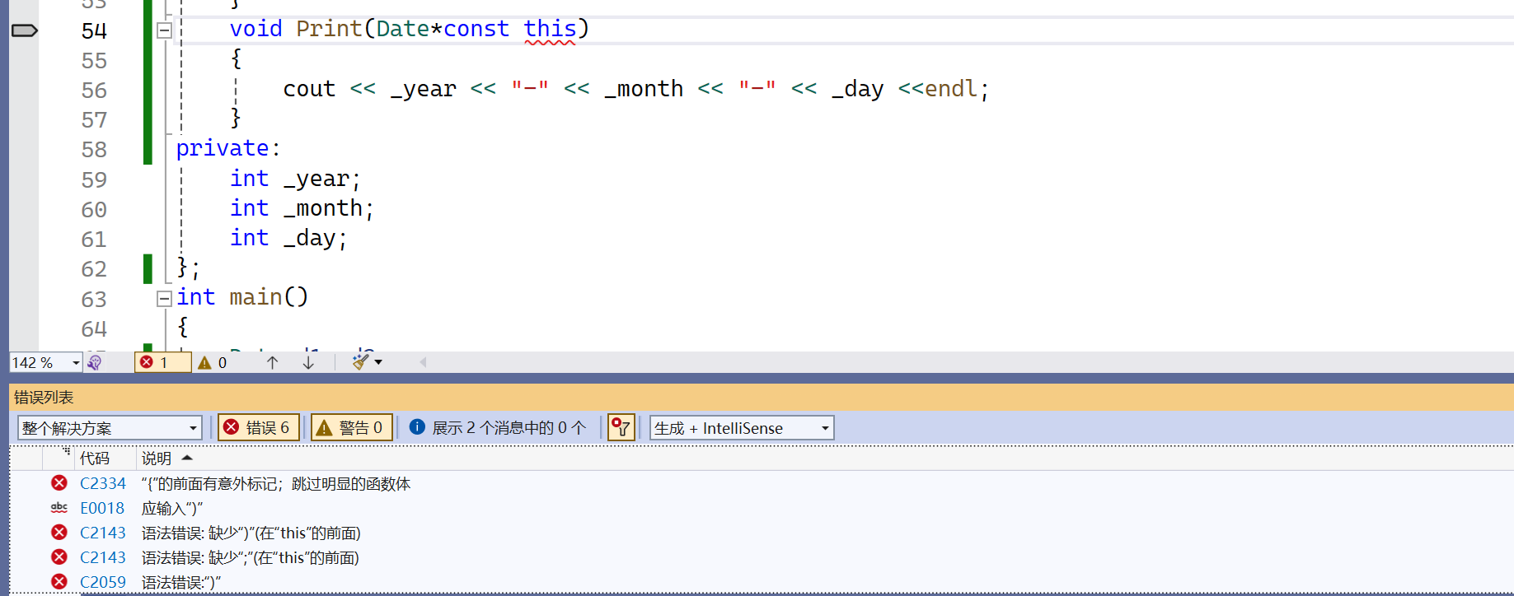Select description 语法错误: 缺少";"(在"this"的前面)
Screen dimensions: 1514x596
(x=251, y=558)
